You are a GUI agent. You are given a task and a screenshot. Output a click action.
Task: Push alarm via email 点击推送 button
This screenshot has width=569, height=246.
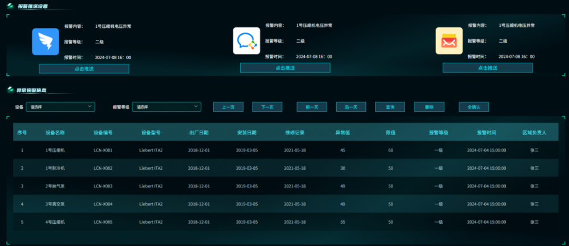coord(488,68)
